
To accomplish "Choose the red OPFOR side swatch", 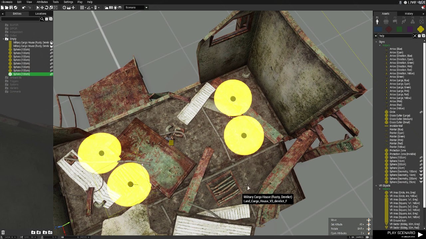I will [x=389, y=30].
